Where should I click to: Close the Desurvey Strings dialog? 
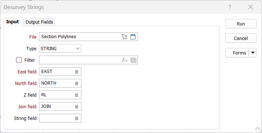[x=251, y=7]
